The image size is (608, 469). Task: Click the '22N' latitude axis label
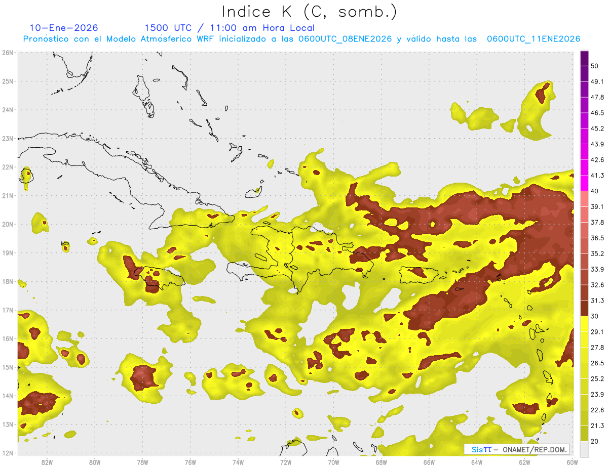pos(8,167)
